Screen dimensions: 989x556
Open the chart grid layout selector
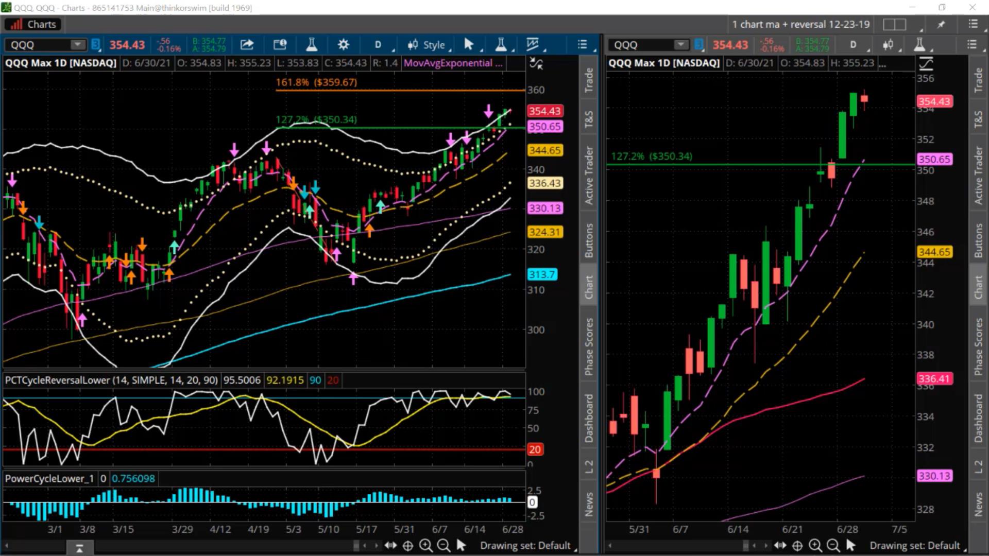[894, 24]
